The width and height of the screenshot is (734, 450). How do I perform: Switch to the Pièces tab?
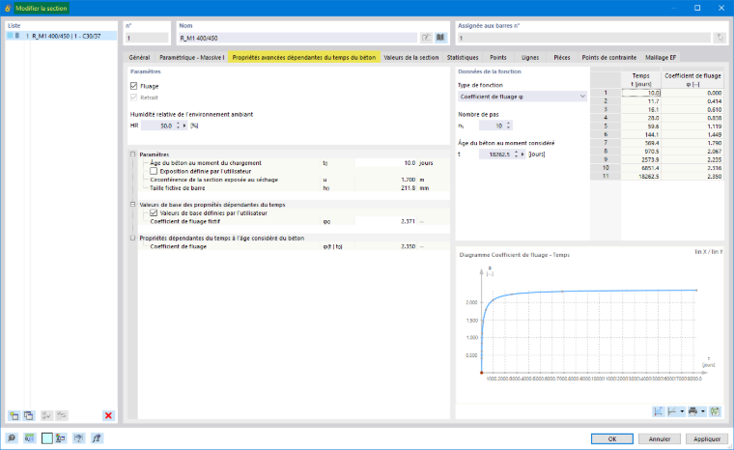[562, 57]
